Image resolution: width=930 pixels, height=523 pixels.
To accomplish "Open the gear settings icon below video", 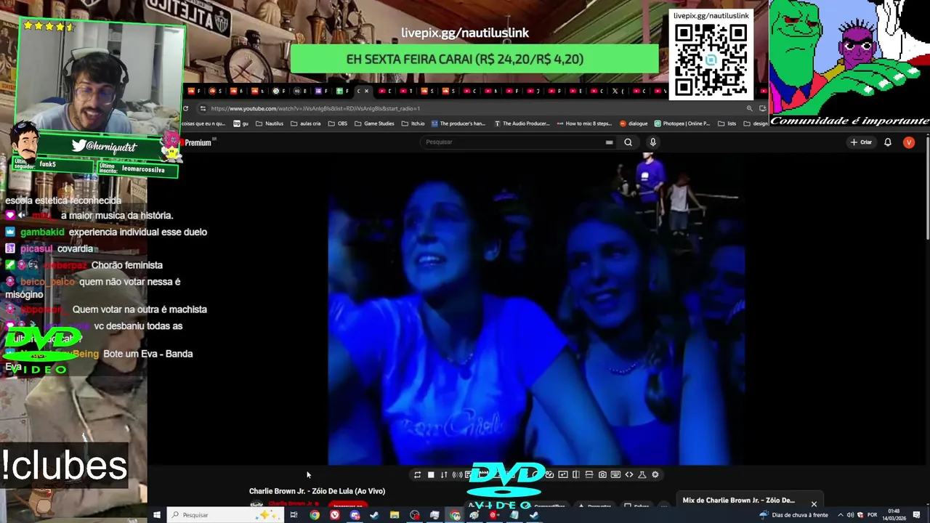I will 655,475.
